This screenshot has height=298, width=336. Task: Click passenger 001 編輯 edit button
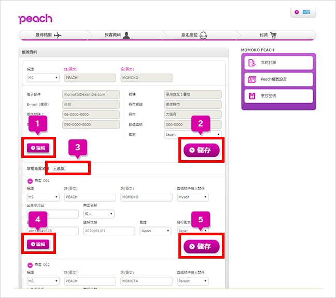[x=38, y=244]
